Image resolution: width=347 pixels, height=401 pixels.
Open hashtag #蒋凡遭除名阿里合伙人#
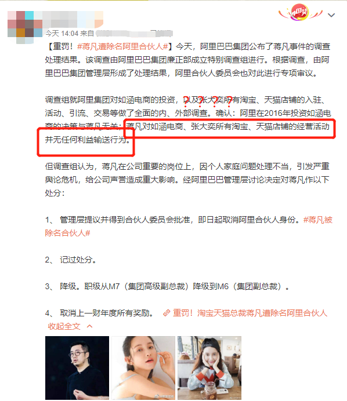[122, 46]
